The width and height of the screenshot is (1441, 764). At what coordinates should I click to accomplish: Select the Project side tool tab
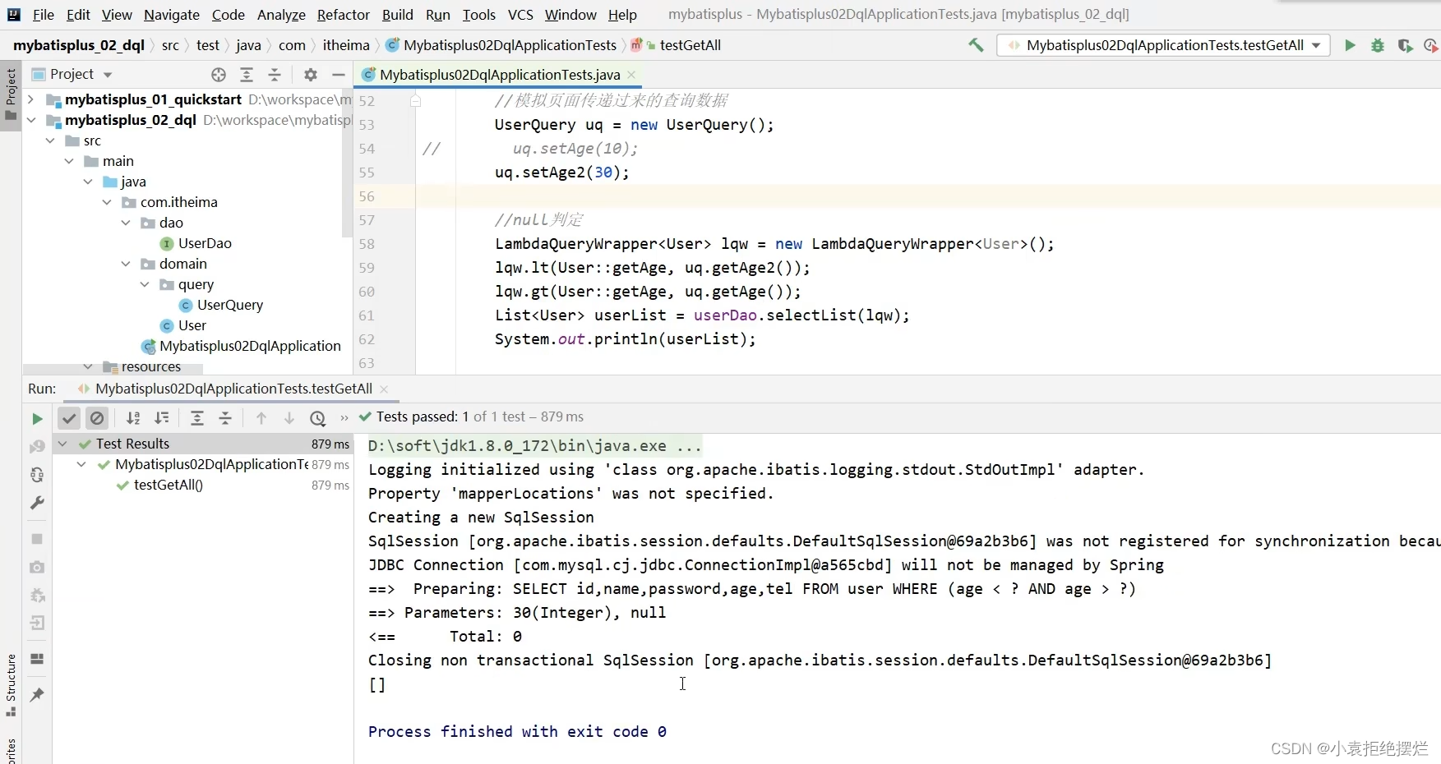11,94
